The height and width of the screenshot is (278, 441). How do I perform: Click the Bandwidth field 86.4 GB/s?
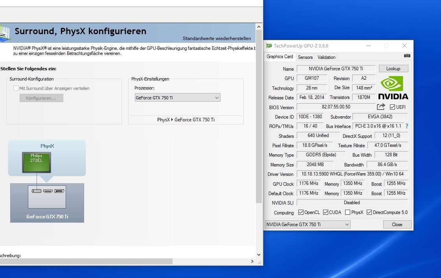[x=387, y=165]
